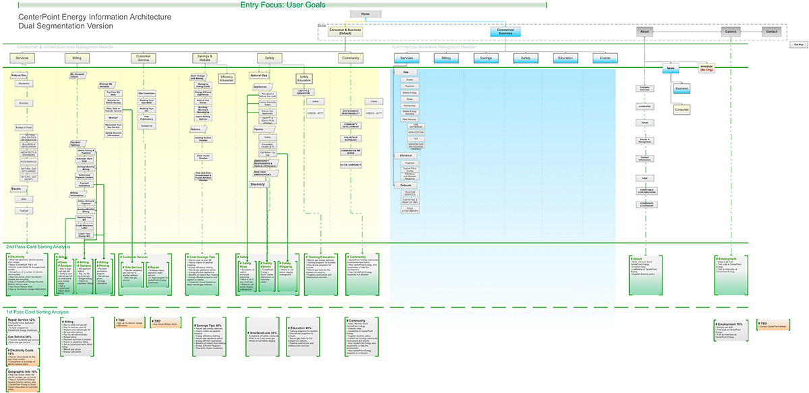
Task: Select the Business node under News
Action: 682,88
